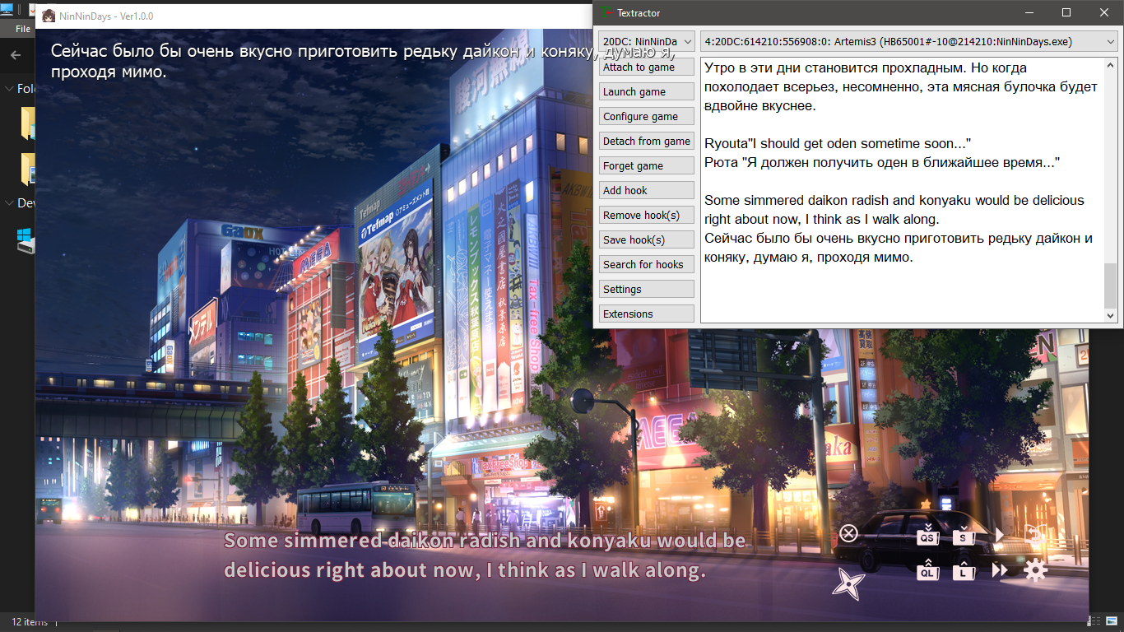Click Detach from game button
The width and height of the screenshot is (1124, 632).
pyautogui.click(x=647, y=142)
